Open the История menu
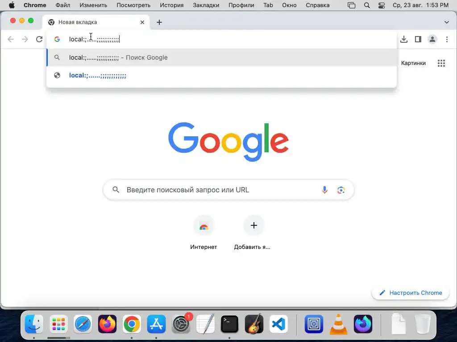Viewport: 457px width, 342px height. tap(172, 5)
